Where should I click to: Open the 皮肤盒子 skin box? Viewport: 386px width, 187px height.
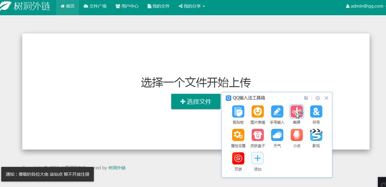[x=258, y=135]
